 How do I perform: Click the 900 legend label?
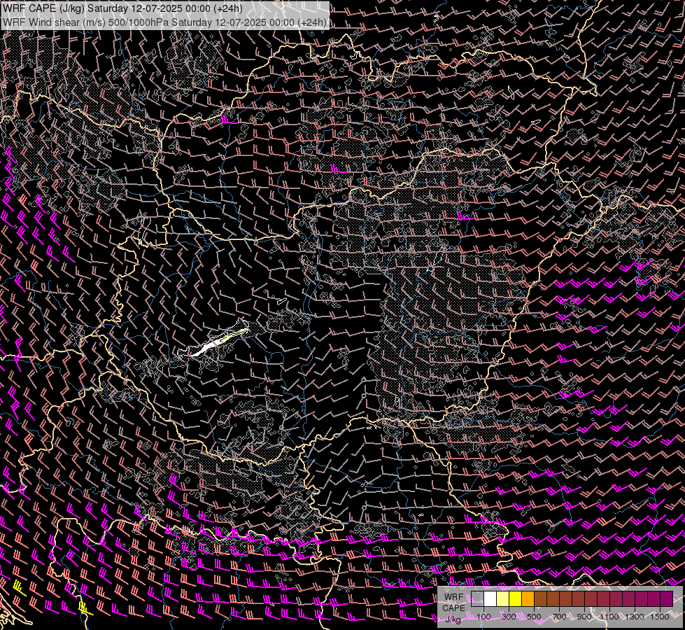[584, 617]
